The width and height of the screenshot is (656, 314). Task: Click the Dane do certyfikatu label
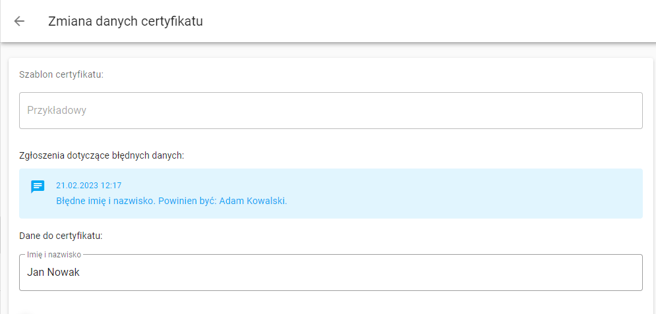(61, 236)
